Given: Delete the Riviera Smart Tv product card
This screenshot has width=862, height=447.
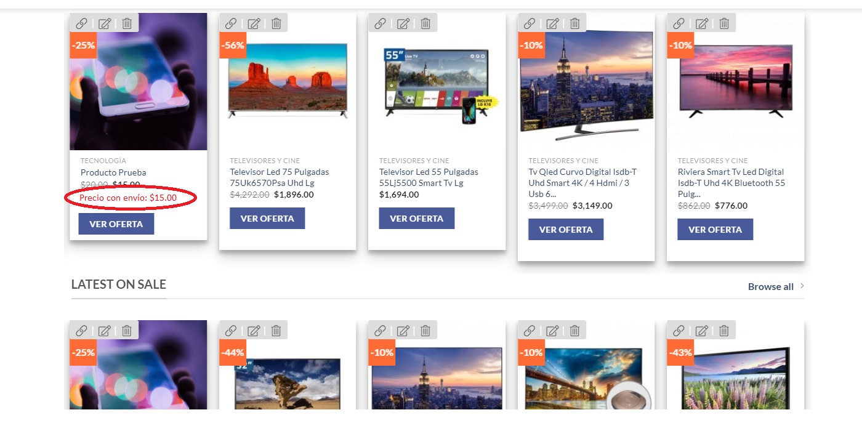Looking at the screenshot, I should tap(724, 23).
